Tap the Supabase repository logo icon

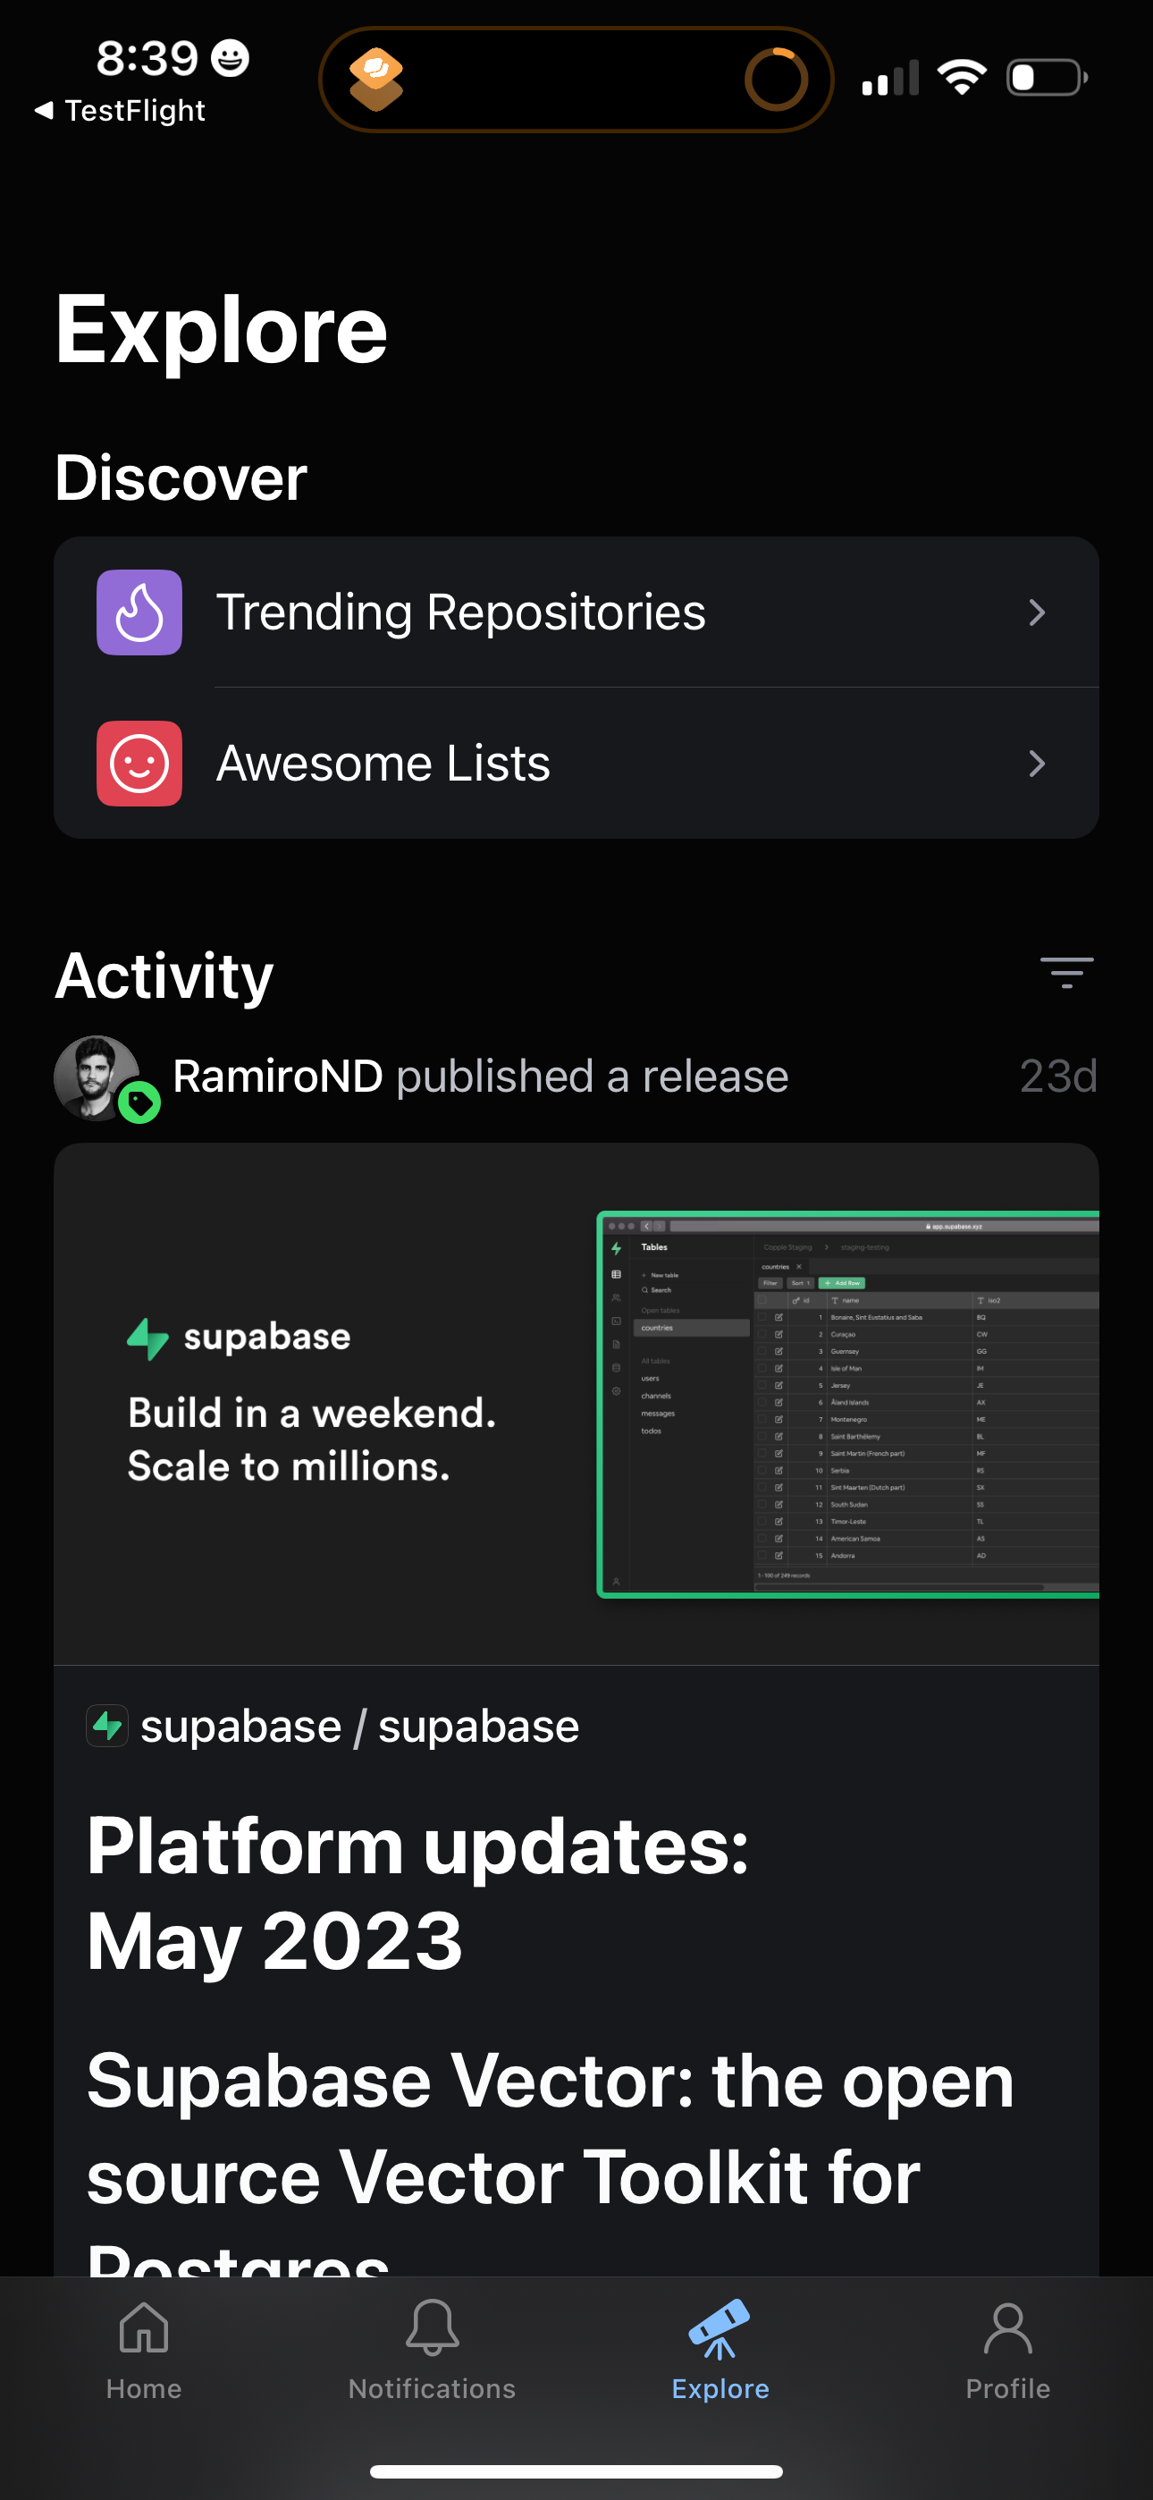click(x=106, y=1727)
